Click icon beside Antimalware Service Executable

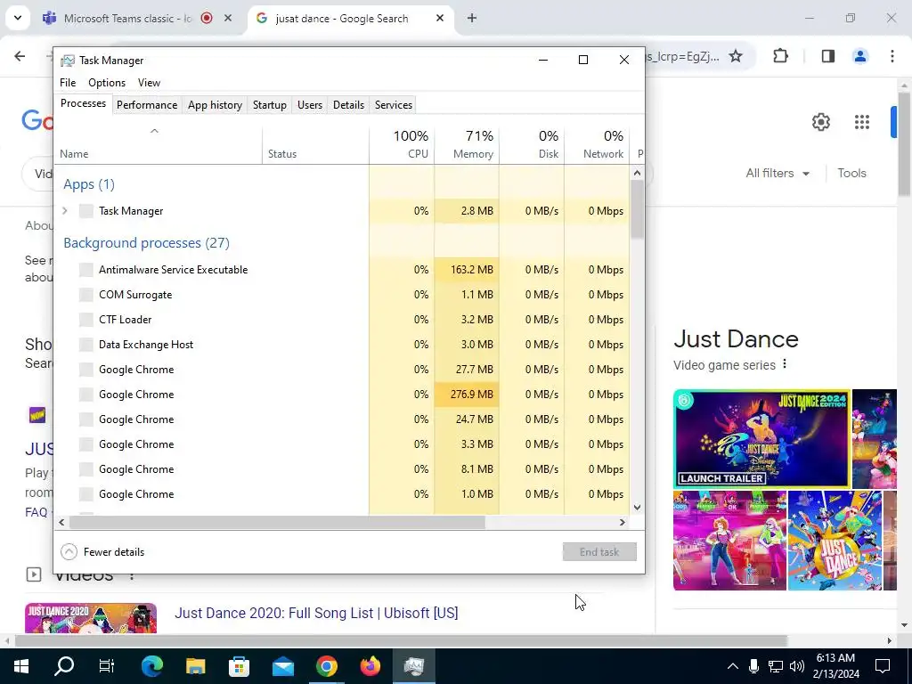[x=86, y=270]
